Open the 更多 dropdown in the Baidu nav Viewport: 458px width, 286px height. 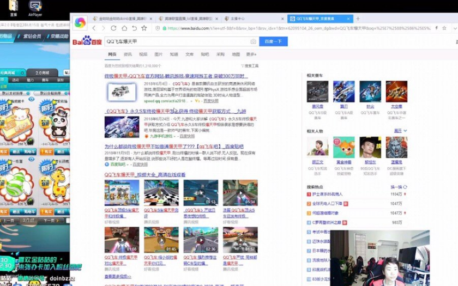coord(251,54)
